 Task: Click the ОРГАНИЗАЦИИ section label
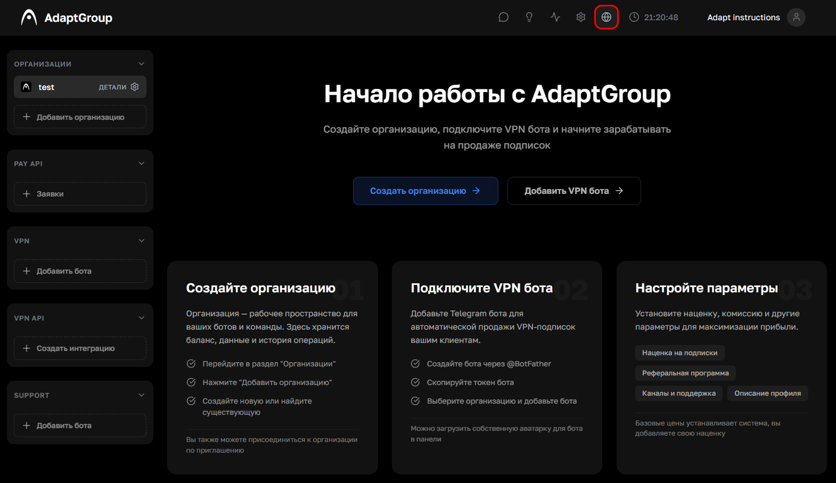tap(43, 64)
